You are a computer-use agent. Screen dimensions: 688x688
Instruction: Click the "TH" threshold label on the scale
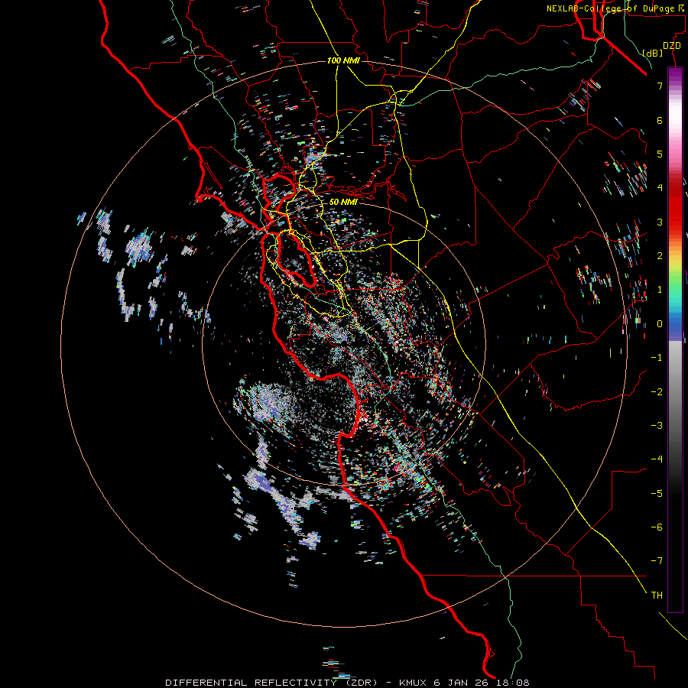[x=657, y=595]
